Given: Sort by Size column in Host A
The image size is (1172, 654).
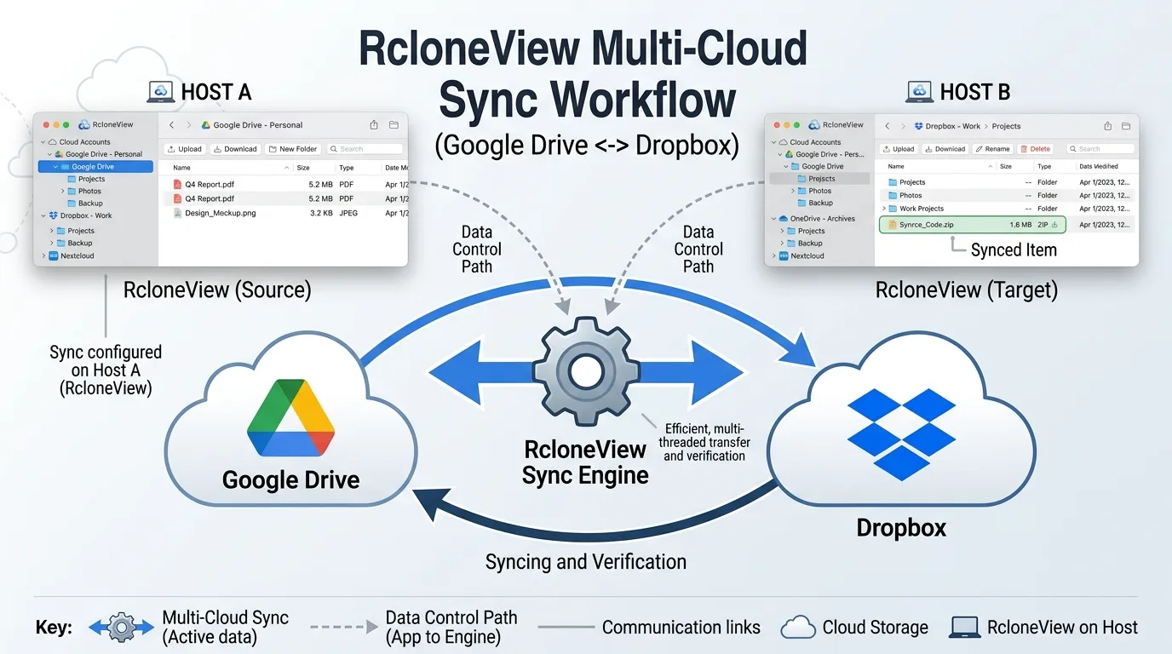Looking at the screenshot, I should click(x=303, y=168).
